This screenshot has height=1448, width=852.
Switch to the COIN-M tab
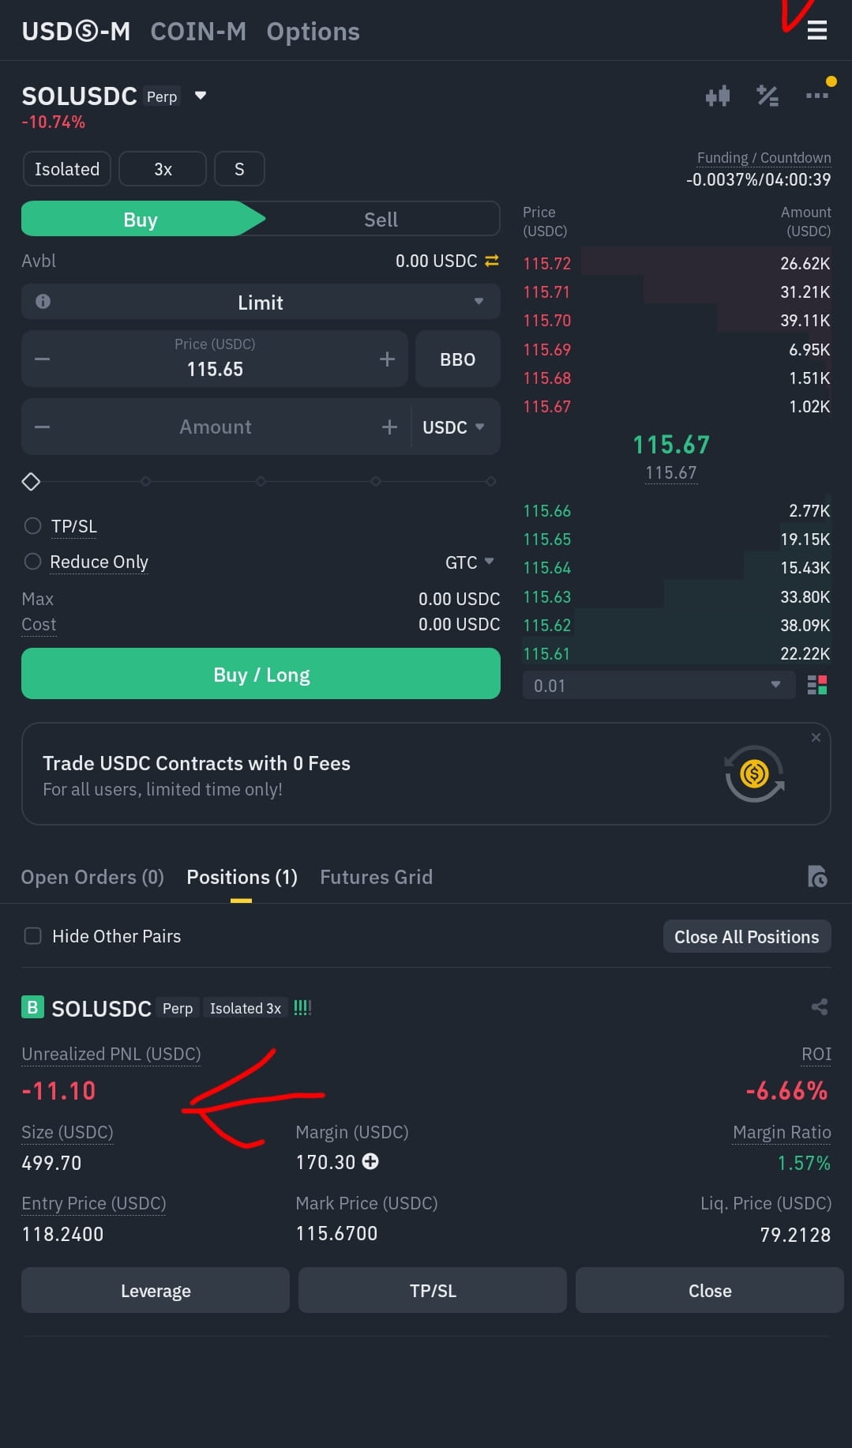coord(198,32)
